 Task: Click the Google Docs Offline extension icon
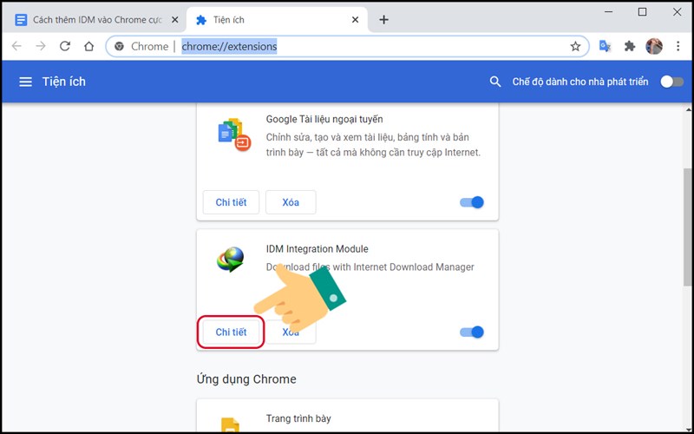click(234, 135)
